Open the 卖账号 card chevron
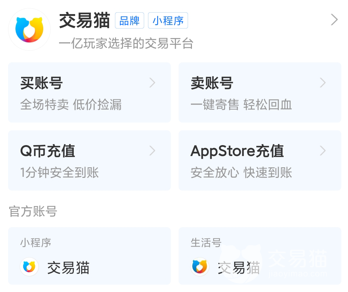This screenshot has height=292, width=348. (323, 83)
